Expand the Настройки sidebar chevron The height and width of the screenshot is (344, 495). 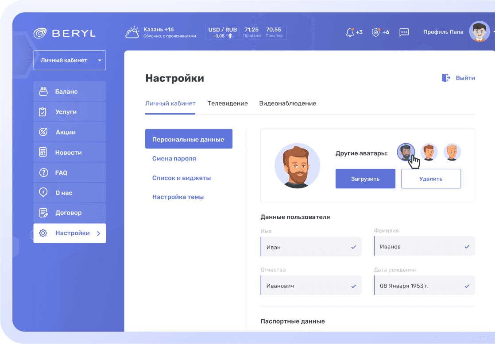[x=98, y=233]
